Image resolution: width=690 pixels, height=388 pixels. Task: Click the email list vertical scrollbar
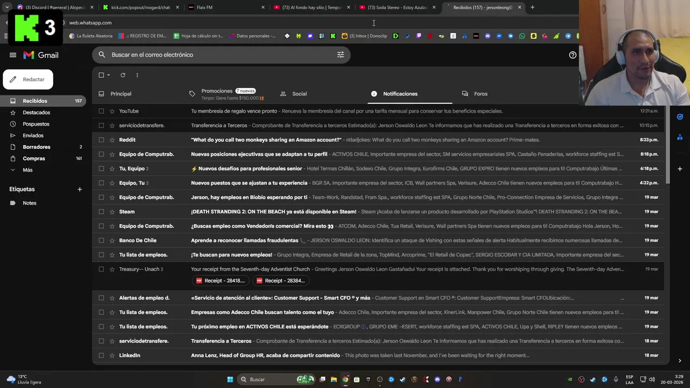667,145
